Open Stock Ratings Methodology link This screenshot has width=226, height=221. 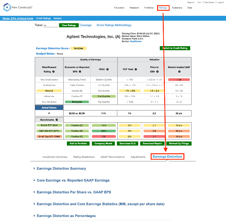tap(114, 25)
